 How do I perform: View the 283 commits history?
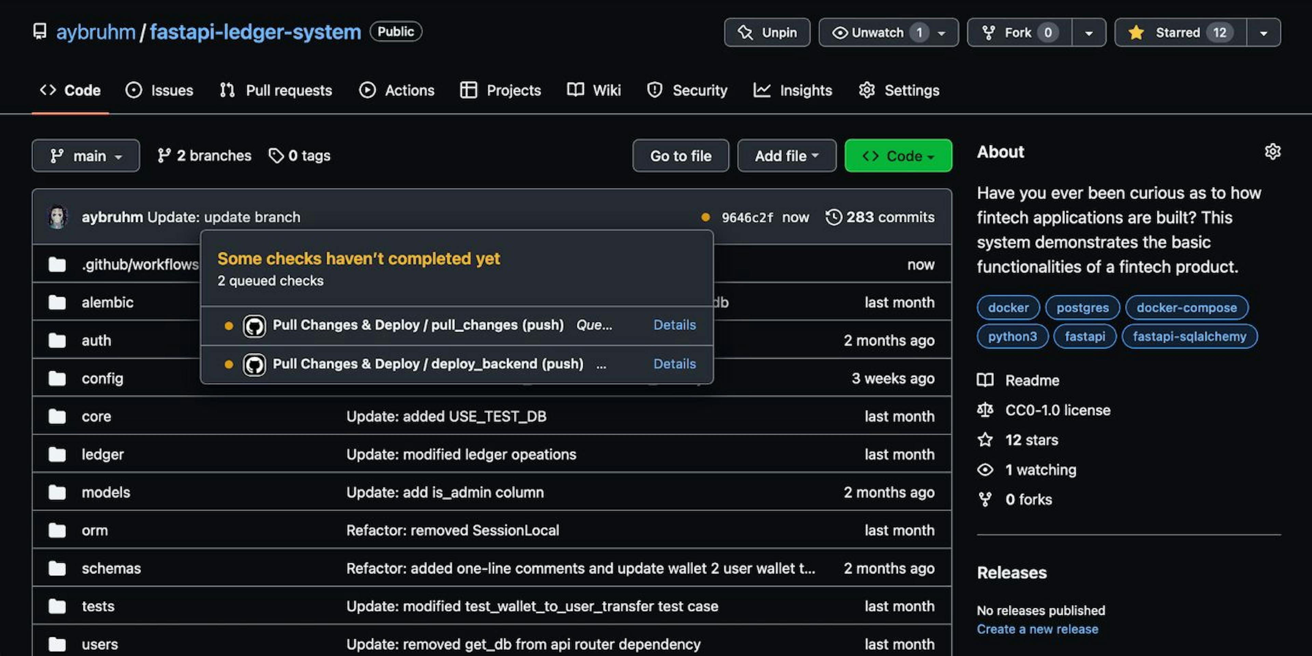coord(880,218)
